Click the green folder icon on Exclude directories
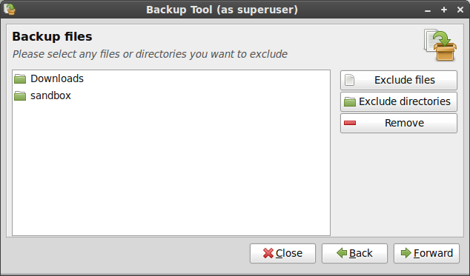The height and width of the screenshot is (276, 470). coord(349,101)
